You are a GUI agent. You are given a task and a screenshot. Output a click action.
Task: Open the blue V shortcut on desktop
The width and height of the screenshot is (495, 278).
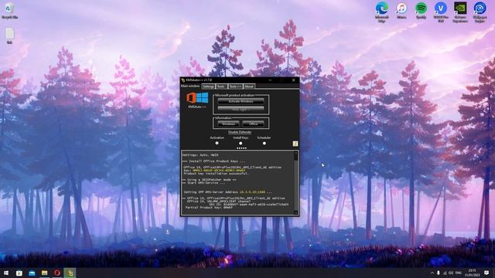[x=441, y=12]
